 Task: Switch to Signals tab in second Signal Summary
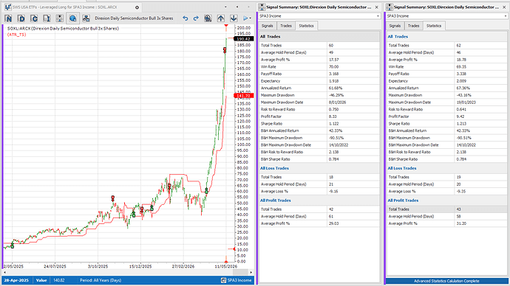click(x=395, y=26)
